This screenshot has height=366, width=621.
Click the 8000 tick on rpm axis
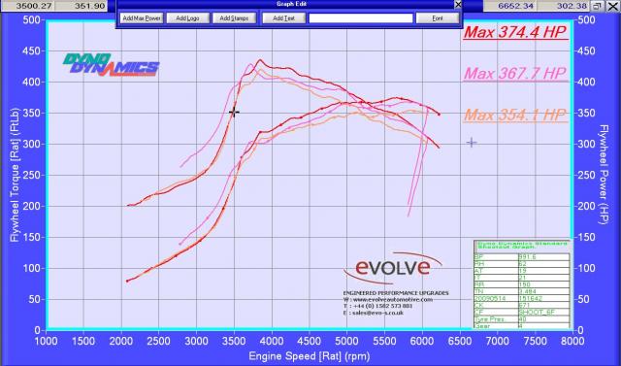click(x=572, y=341)
